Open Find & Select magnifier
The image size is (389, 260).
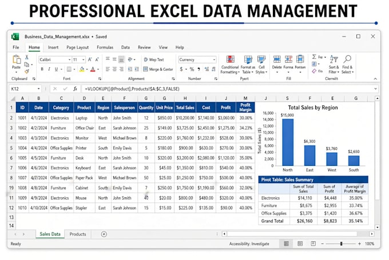(347, 64)
